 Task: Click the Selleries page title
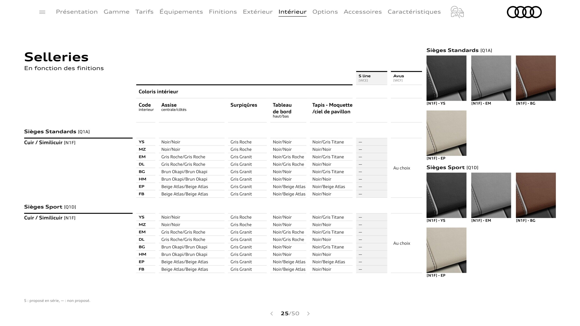56,57
